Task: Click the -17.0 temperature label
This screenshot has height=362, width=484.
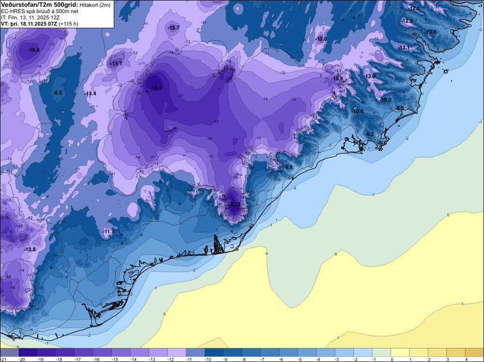Action: click(x=321, y=39)
